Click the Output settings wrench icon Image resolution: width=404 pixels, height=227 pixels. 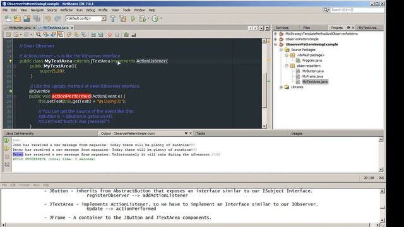7,165
